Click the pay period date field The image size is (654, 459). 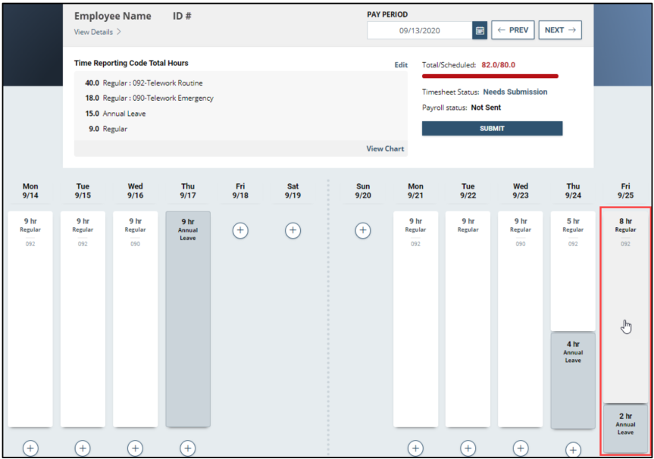[418, 30]
